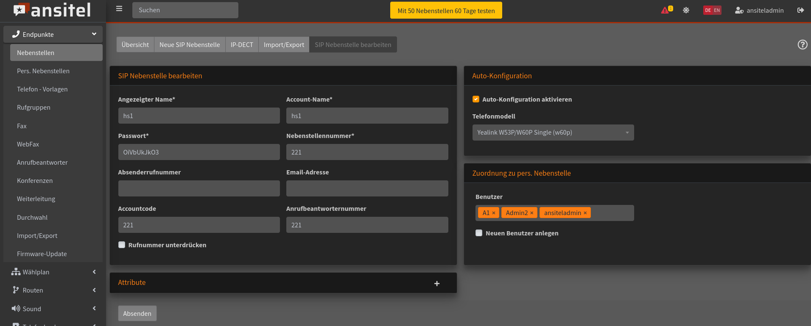Click the theme brightness sun icon
The image size is (811, 326).
pyautogui.click(x=686, y=10)
